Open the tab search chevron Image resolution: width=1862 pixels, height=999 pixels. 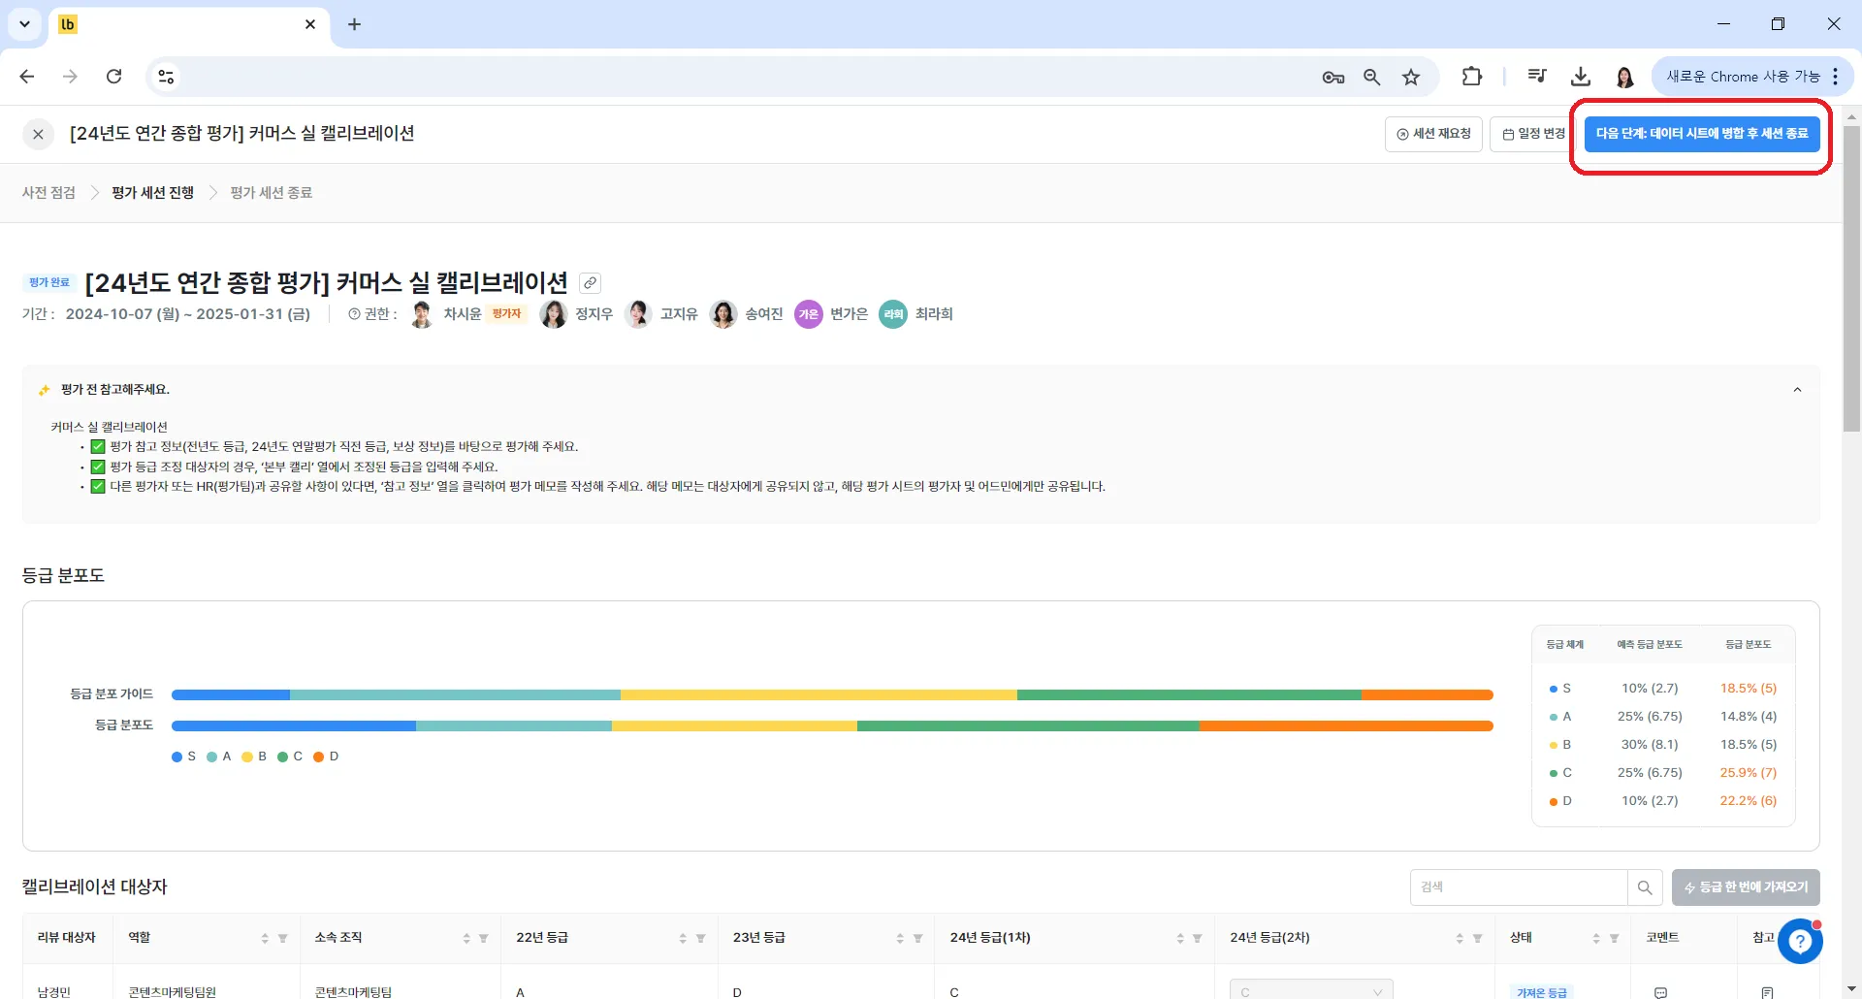(x=24, y=24)
